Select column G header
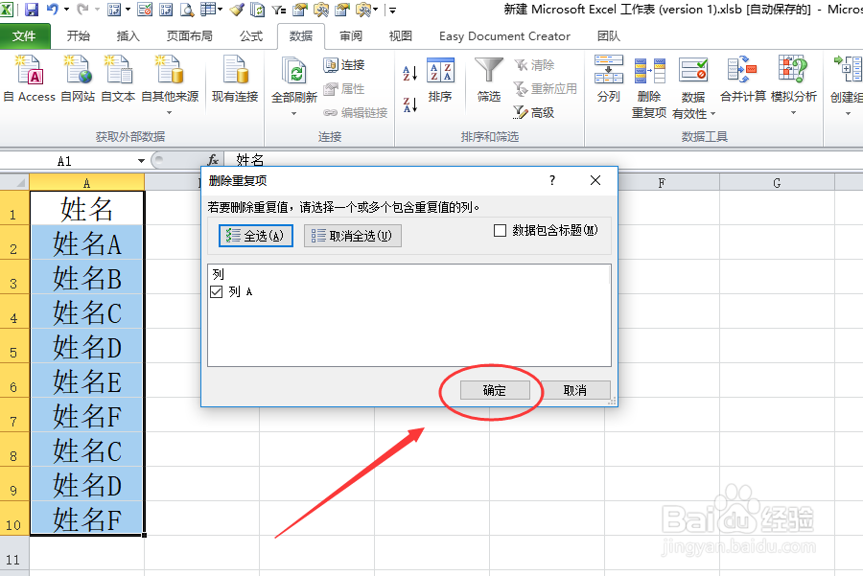 pyautogui.click(x=777, y=182)
